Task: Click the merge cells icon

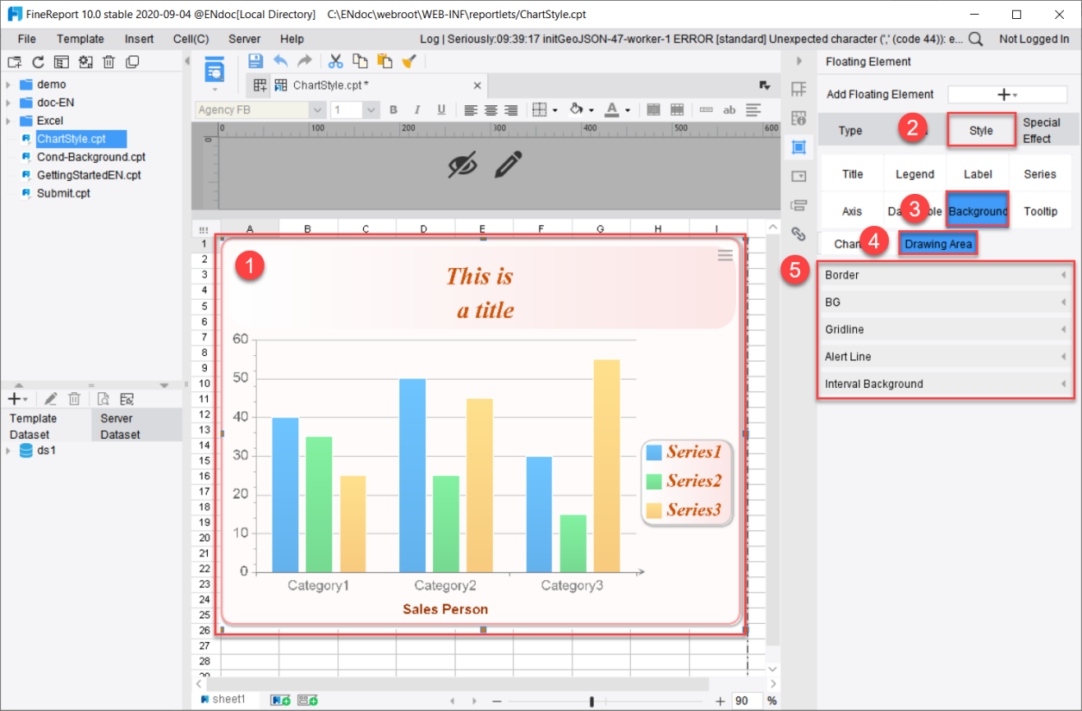Action: (x=654, y=110)
